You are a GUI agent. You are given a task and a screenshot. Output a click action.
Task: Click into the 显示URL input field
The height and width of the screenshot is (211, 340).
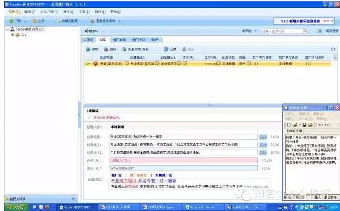click(x=184, y=168)
